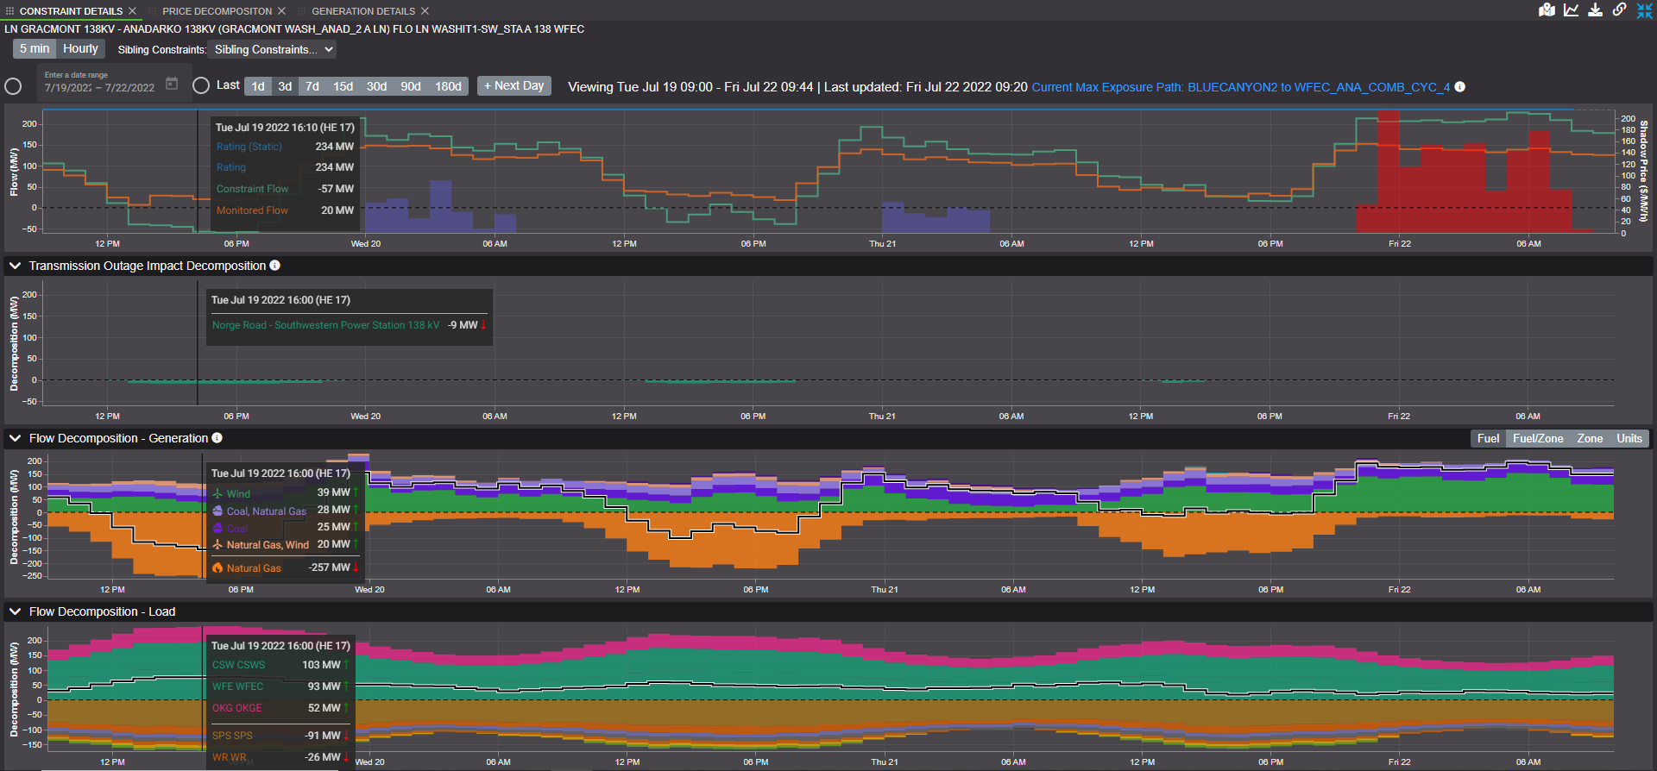This screenshot has width=1657, height=771.
Task: Select the custom date range radio button
Action: (13, 86)
